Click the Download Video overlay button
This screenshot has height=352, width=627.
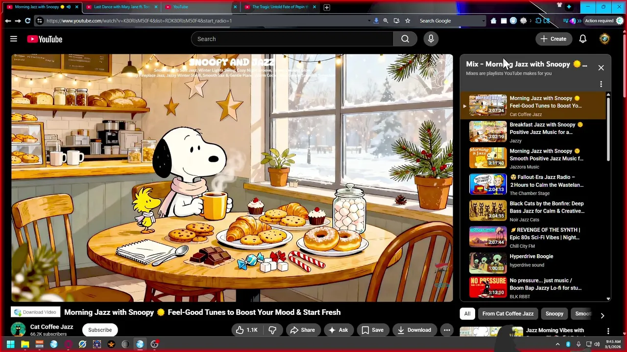(35, 312)
